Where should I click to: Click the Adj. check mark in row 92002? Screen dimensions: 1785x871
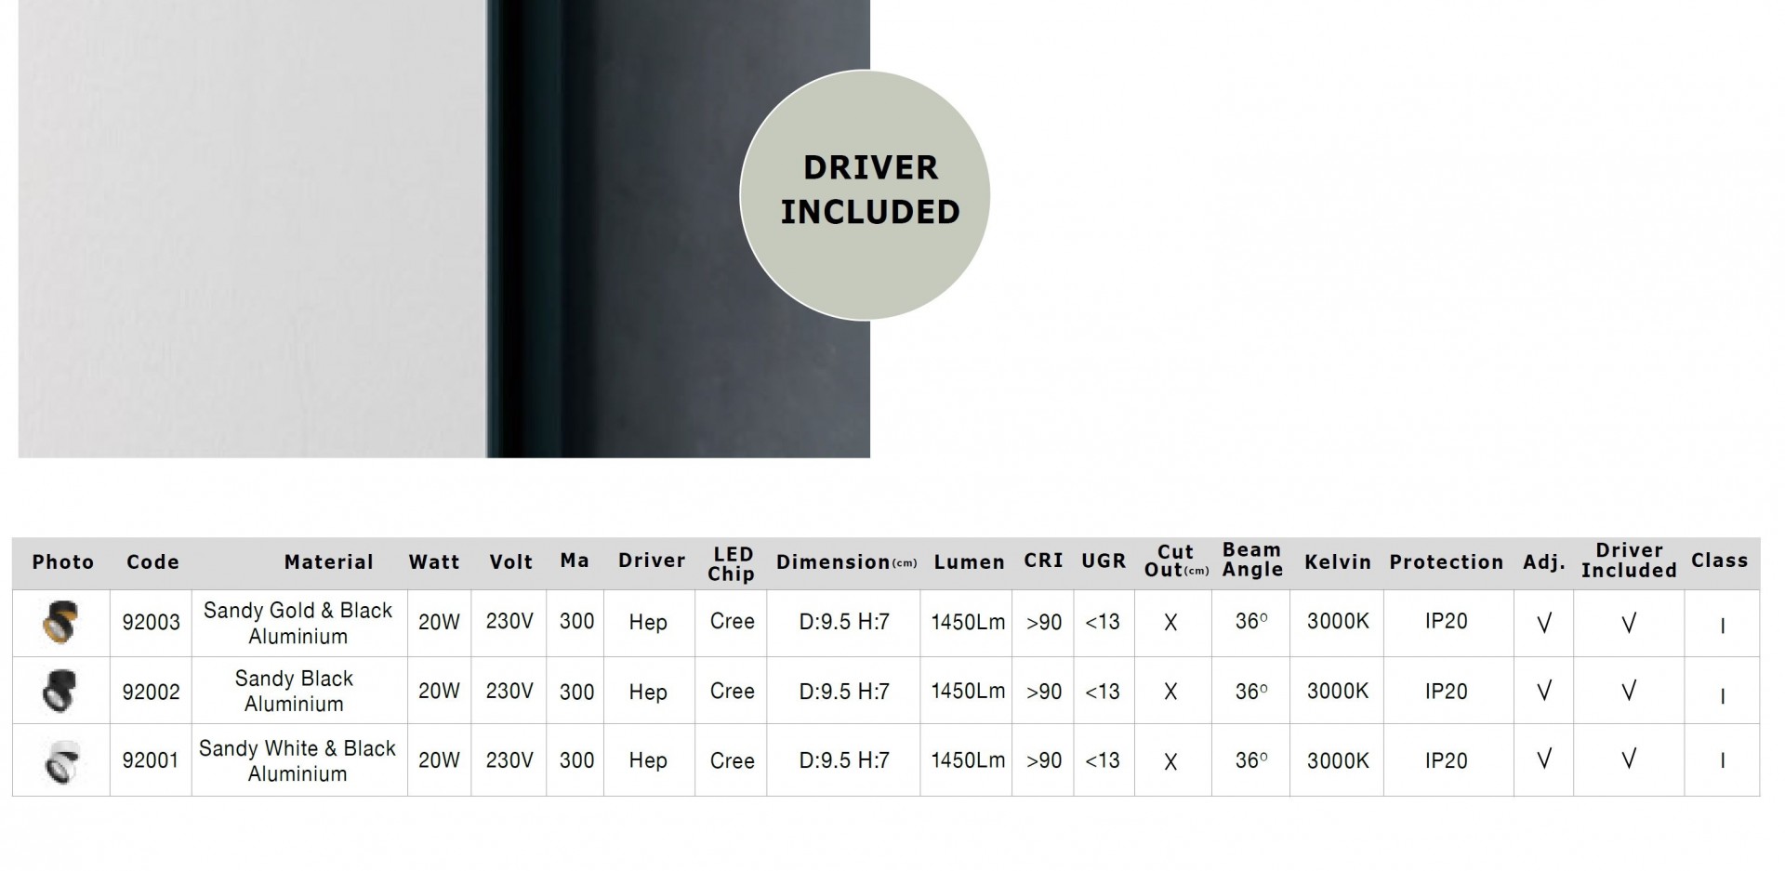(x=1544, y=691)
